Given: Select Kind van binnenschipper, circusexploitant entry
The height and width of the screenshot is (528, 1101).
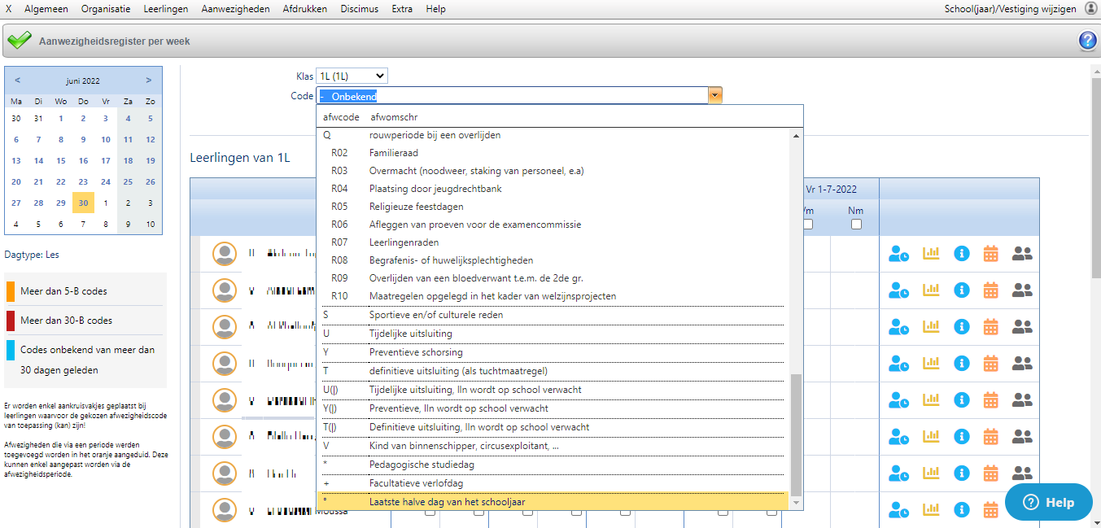Looking at the screenshot, I should (553, 446).
